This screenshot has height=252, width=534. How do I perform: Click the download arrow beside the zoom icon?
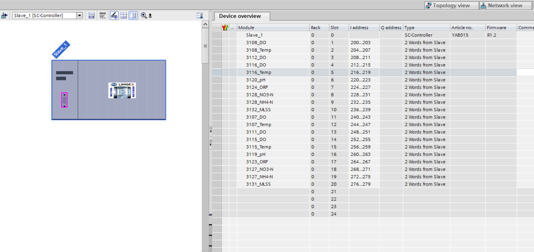[x=150, y=16]
